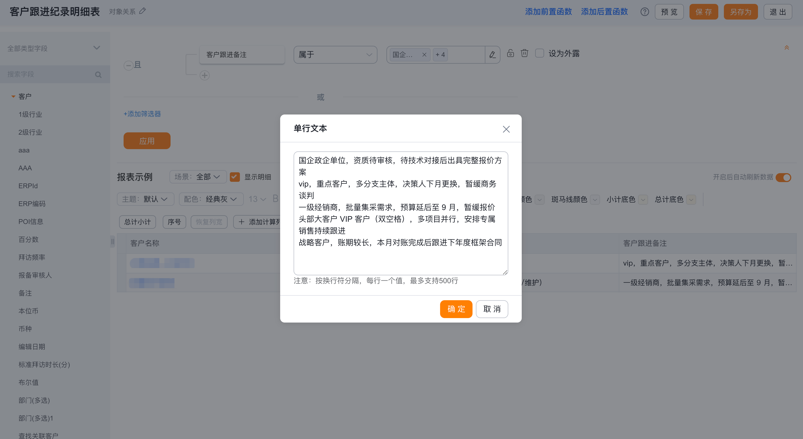Confirm with the 确定 button
803x439 pixels.
(x=456, y=309)
